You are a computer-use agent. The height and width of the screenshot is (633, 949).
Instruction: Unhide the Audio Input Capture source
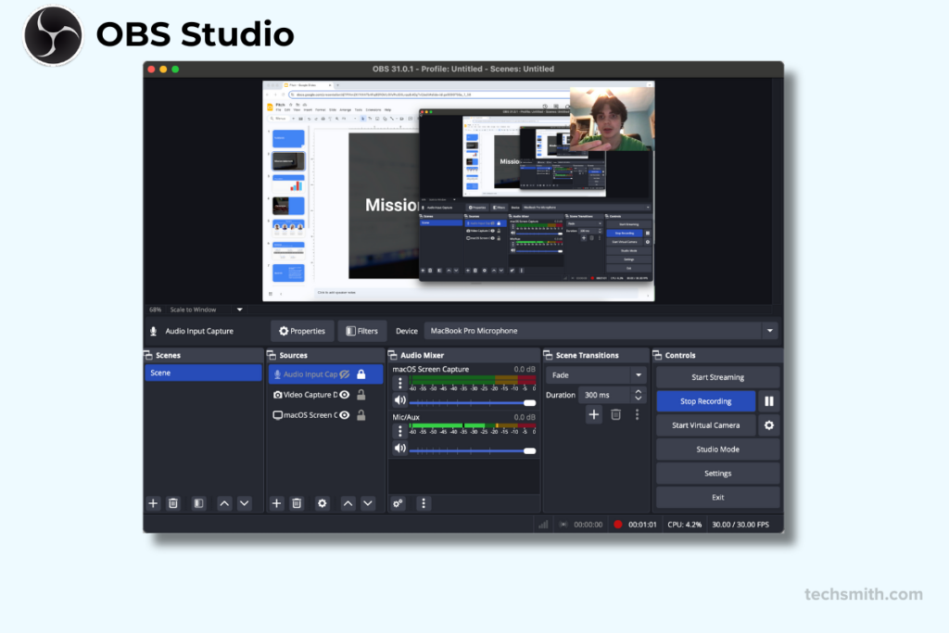(x=344, y=374)
